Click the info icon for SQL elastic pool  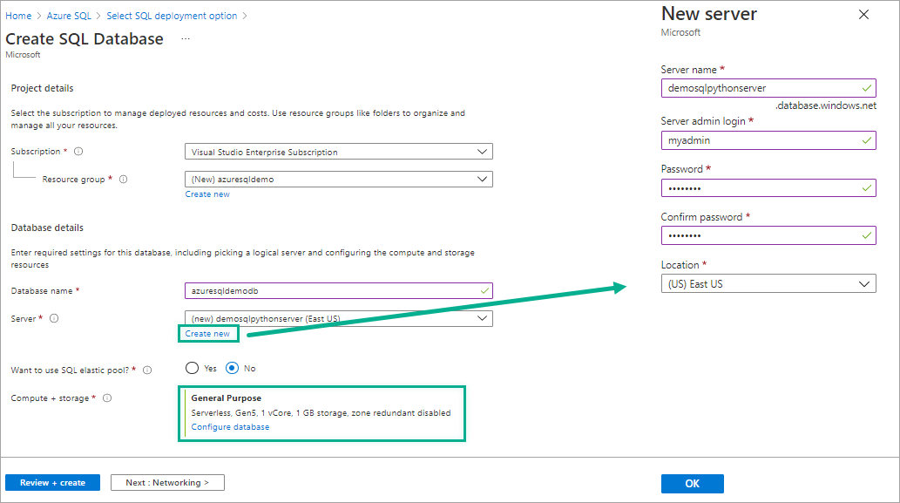147,370
